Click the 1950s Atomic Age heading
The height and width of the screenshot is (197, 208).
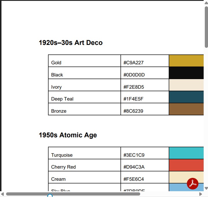click(x=68, y=135)
